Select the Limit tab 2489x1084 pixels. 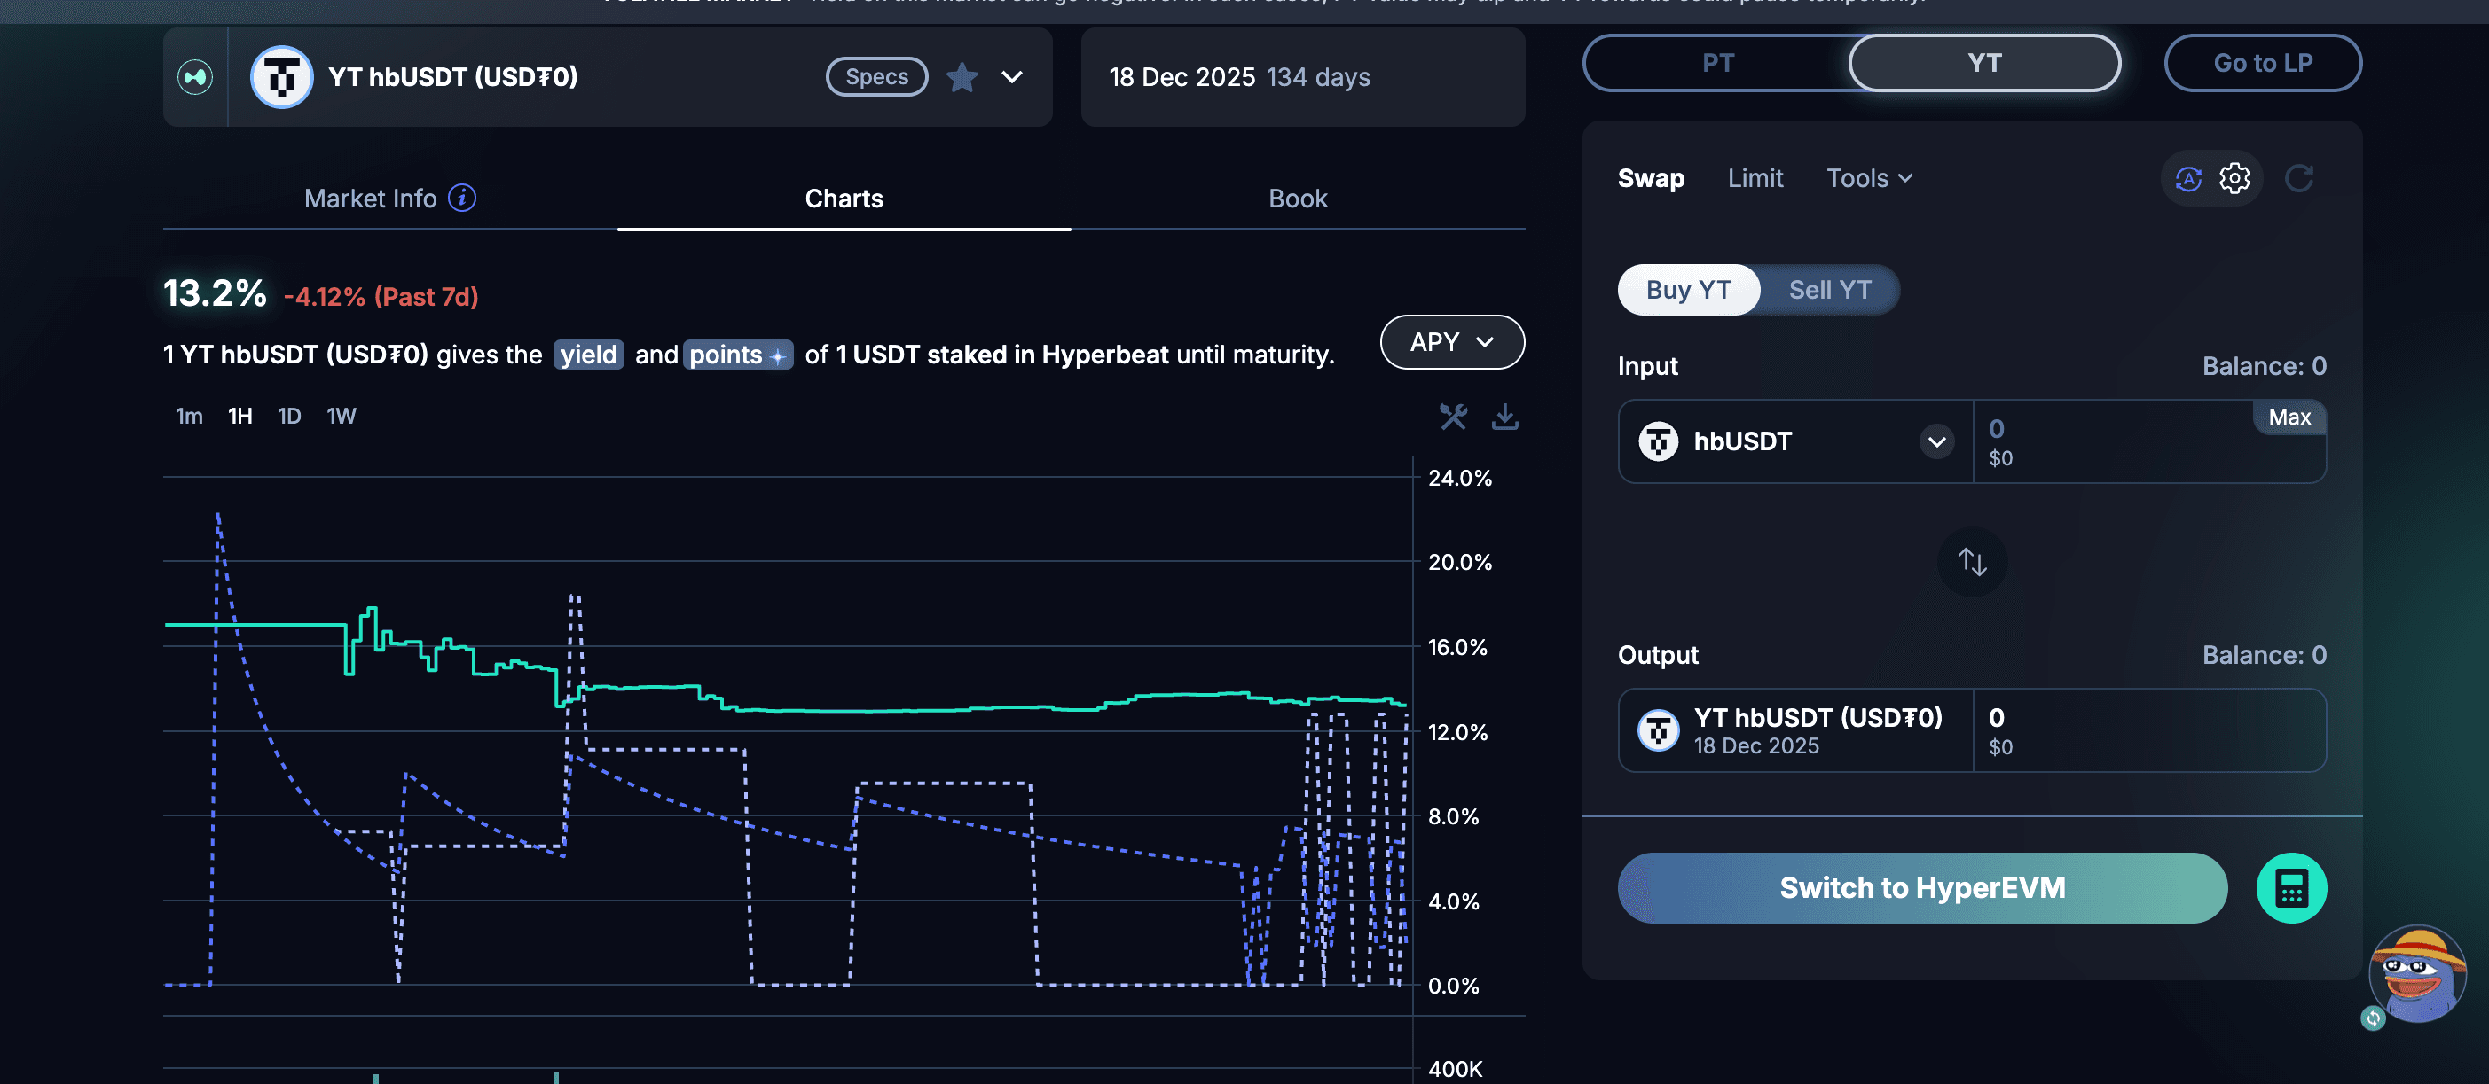[1755, 178]
